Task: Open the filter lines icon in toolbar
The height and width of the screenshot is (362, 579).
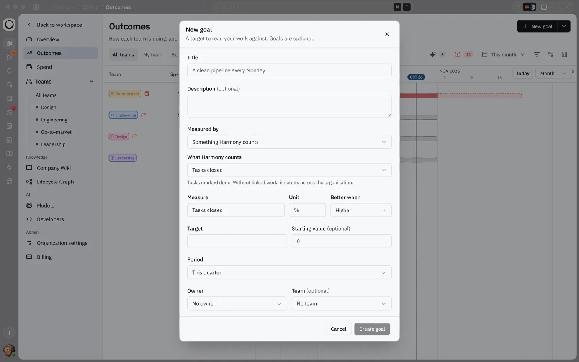Action: click(x=537, y=54)
